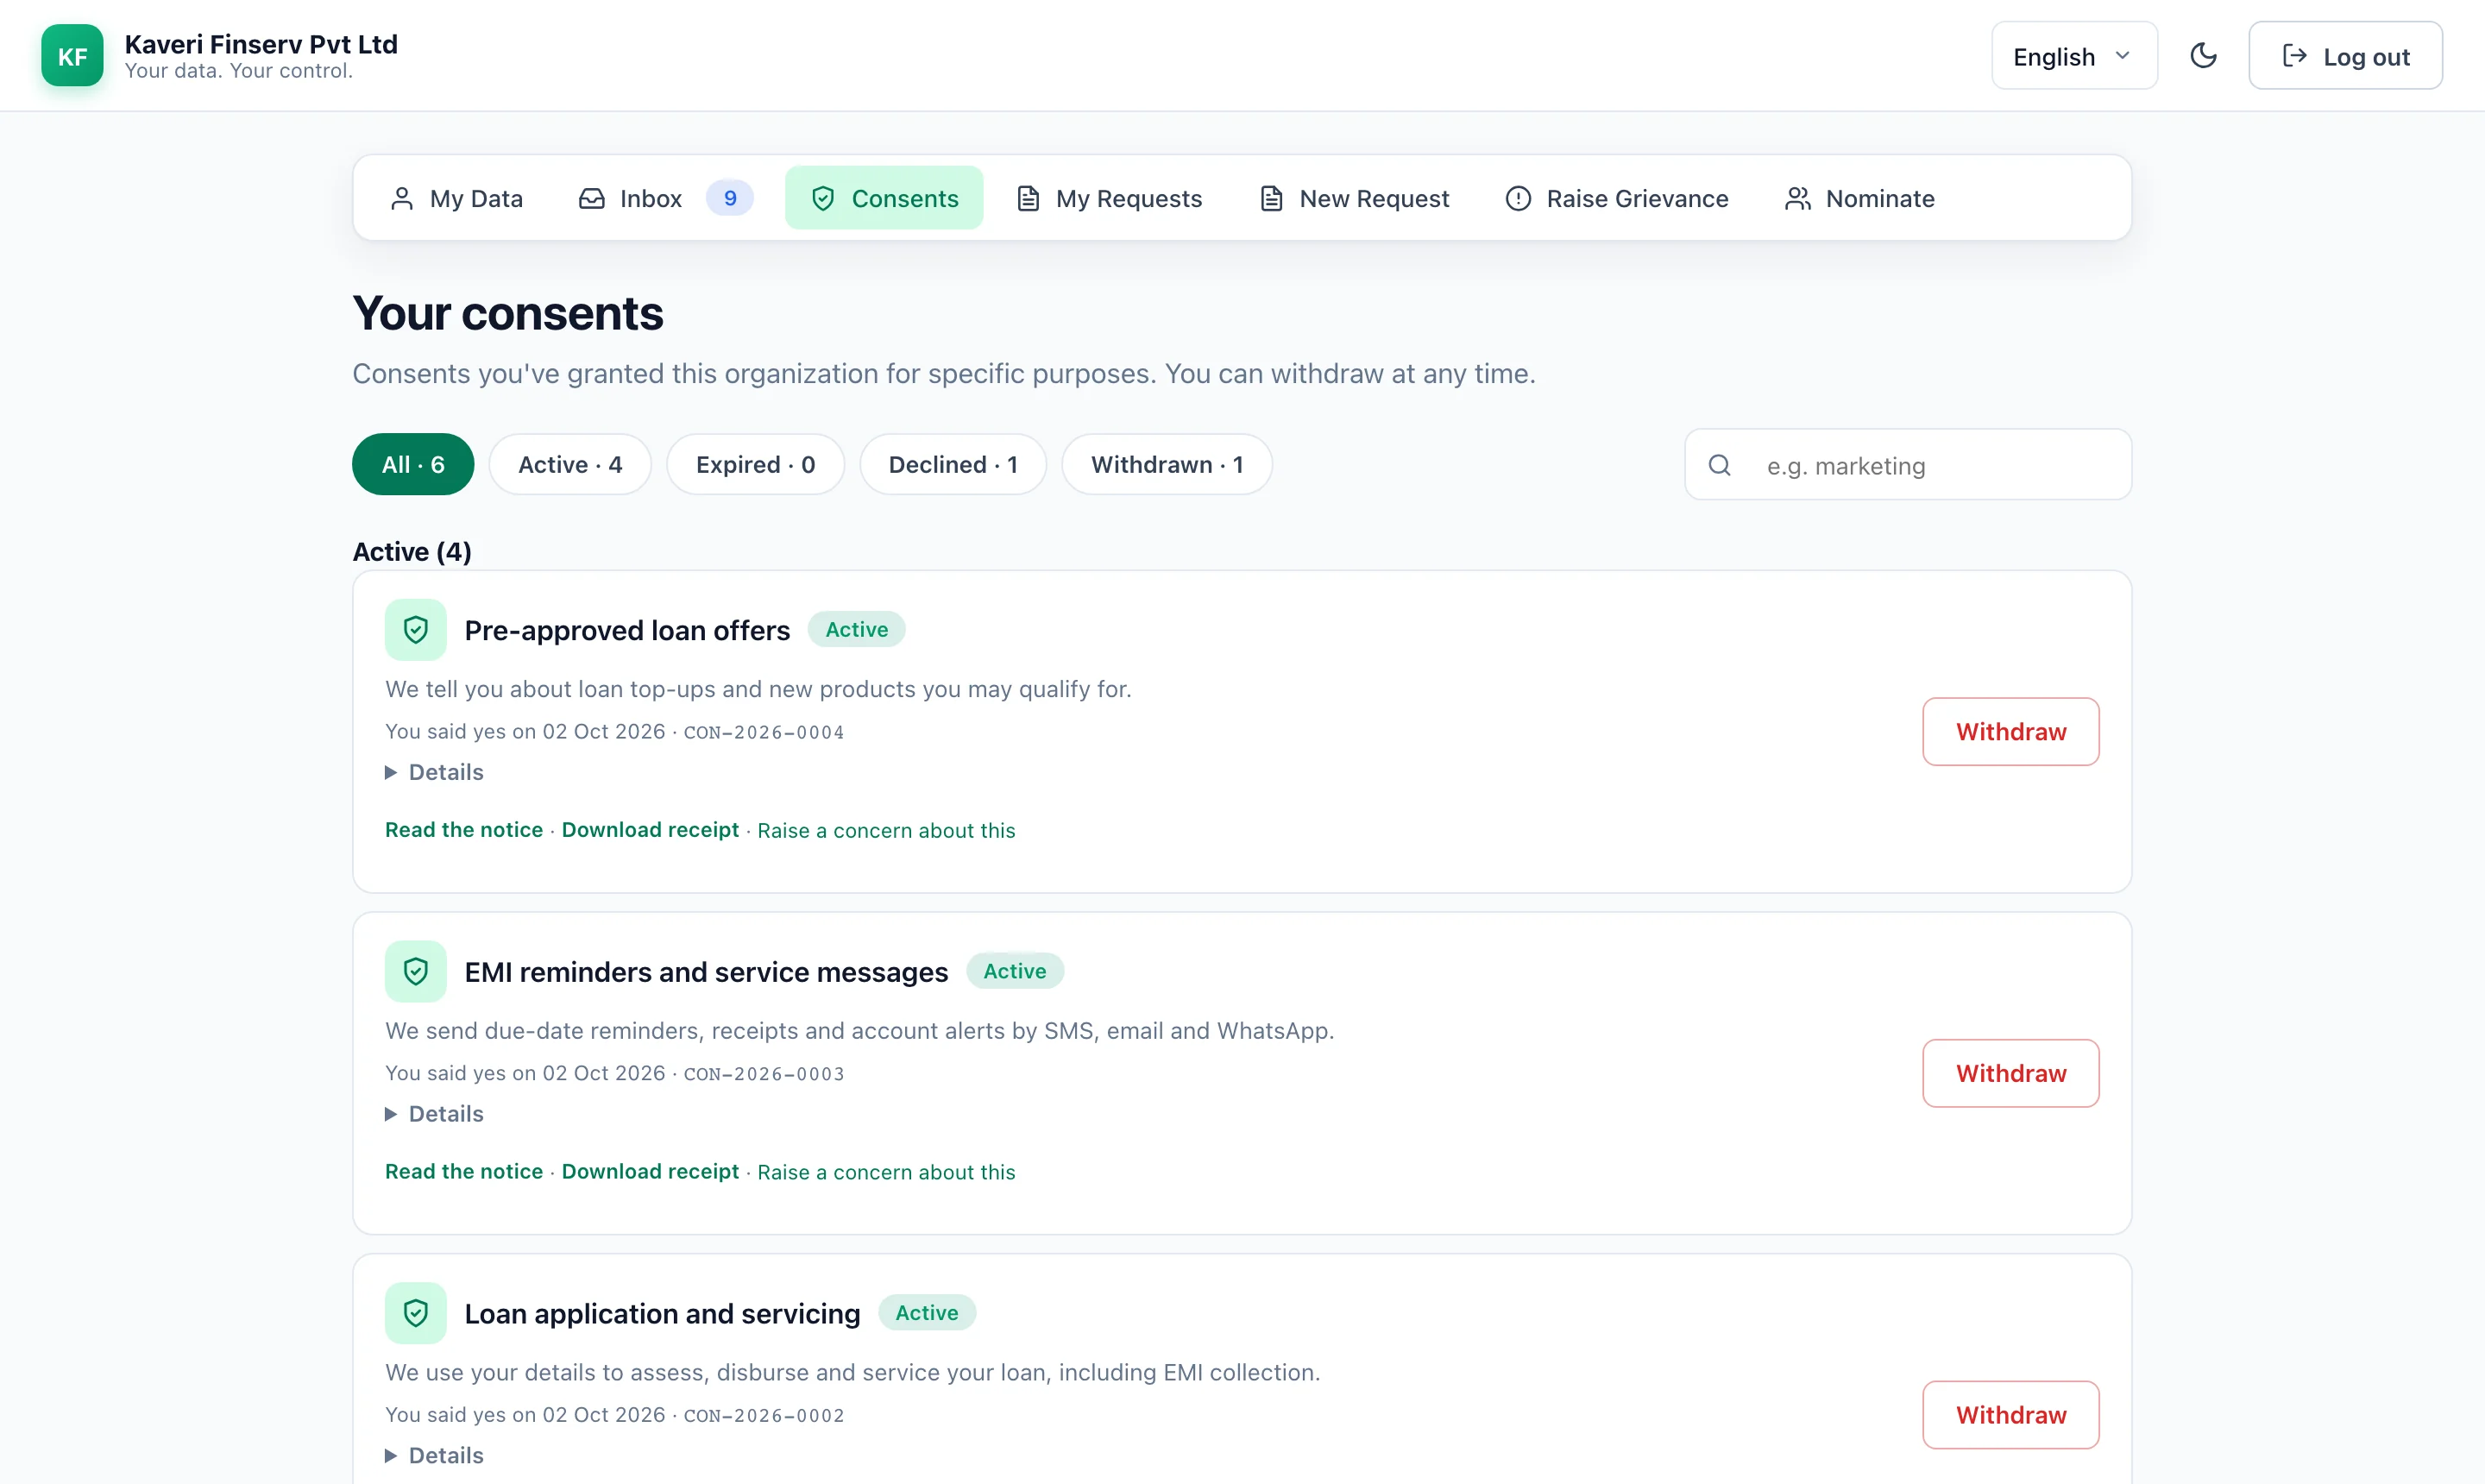Viewport: 2485px width, 1484px height.
Task: Expand Details for Pre-approved loan offers
Action: pyautogui.click(x=434, y=772)
